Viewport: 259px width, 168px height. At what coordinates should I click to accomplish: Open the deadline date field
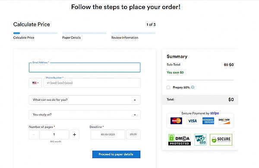(108, 134)
